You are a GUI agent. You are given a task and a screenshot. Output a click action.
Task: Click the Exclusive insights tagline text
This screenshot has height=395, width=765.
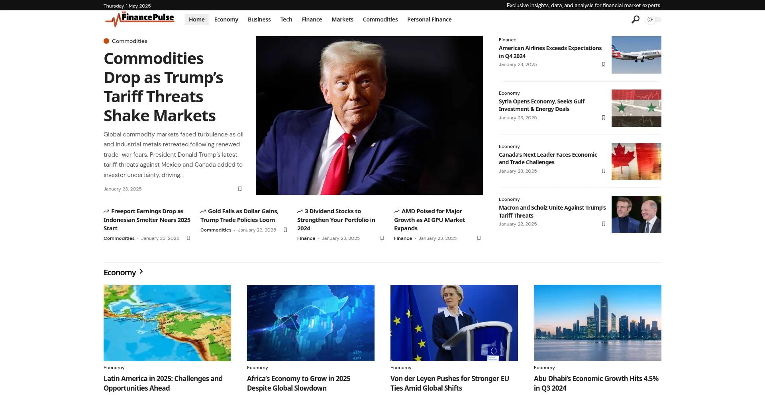584,6
